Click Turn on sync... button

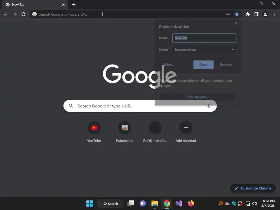(x=197, y=97)
